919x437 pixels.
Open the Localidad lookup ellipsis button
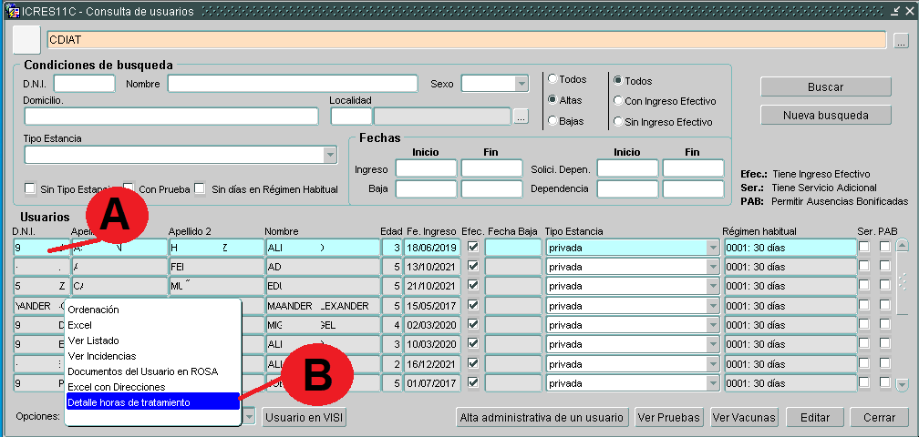(521, 117)
